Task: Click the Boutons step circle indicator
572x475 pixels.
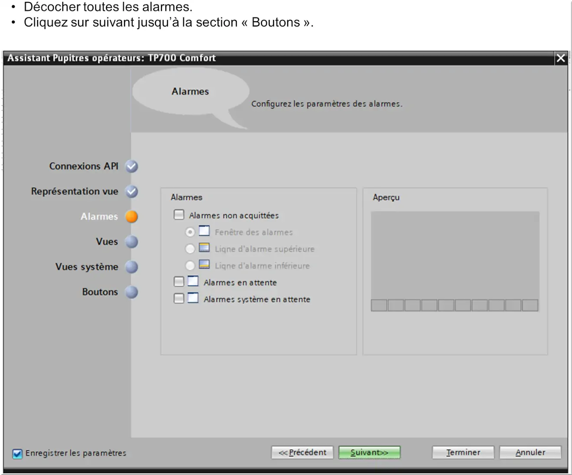Action: pos(132,292)
